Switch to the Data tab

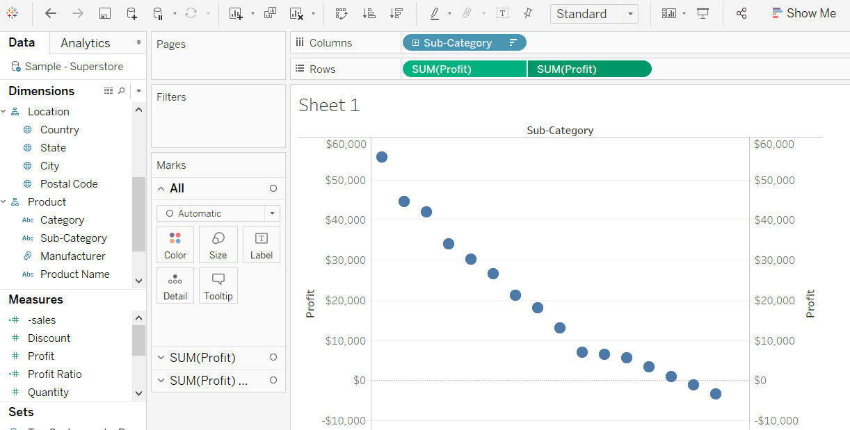point(22,42)
